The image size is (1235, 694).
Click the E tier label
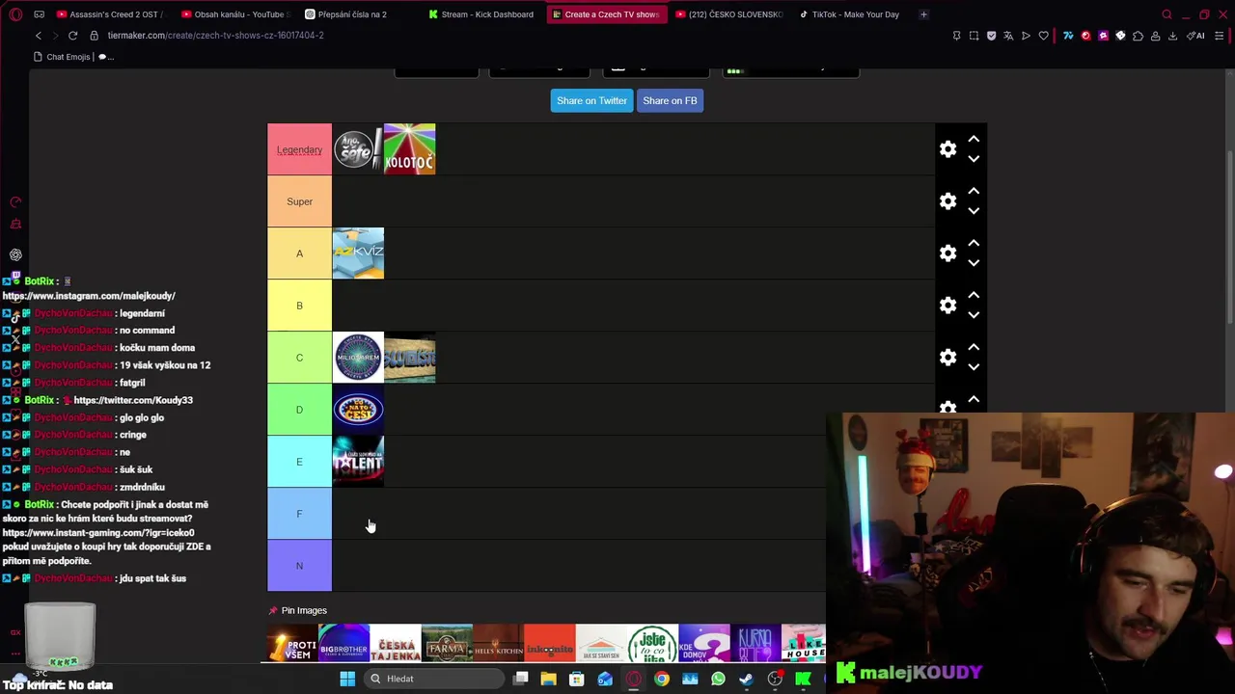click(x=299, y=462)
